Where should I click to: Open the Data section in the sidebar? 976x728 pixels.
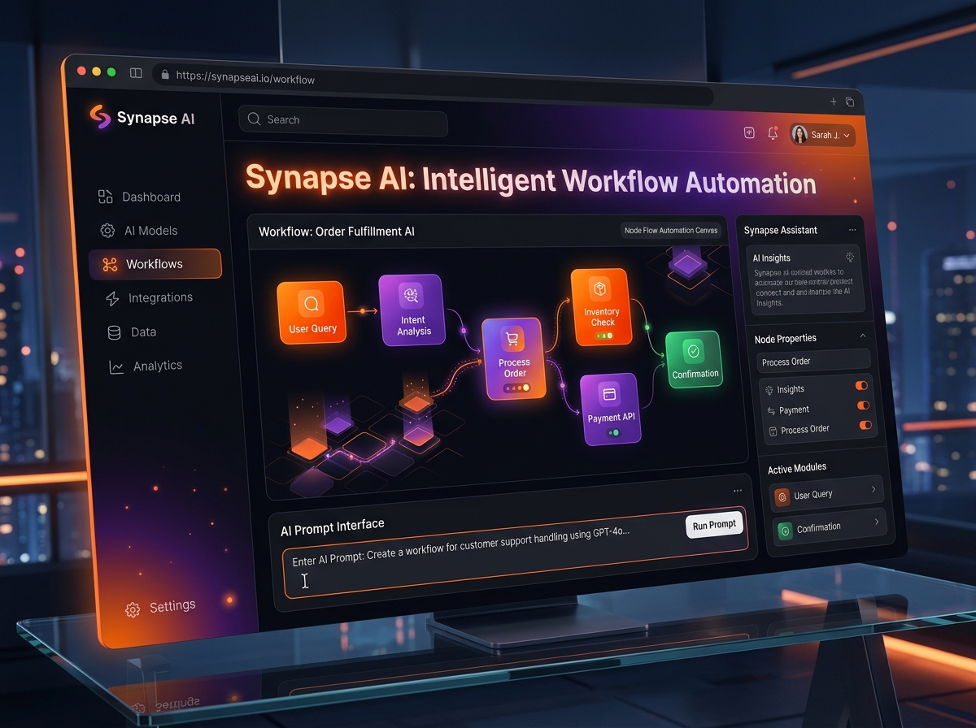click(132, 332)
